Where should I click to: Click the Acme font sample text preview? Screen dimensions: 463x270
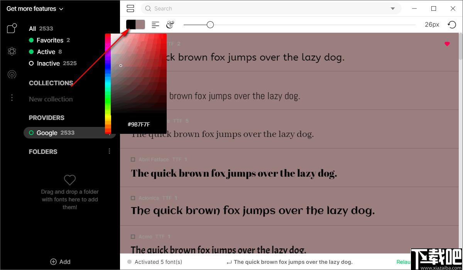(218, 250)
